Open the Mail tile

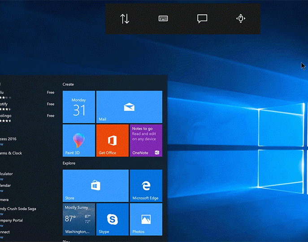[x=129, y=107]
